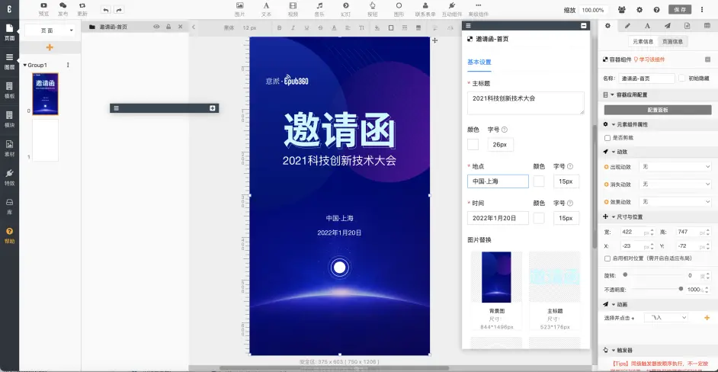Image resolution: width=718 pixels, height=372 pixels.
Task: Click the 中国·上海 location input field
Action: pyautogui.click(x=498, y=181)
